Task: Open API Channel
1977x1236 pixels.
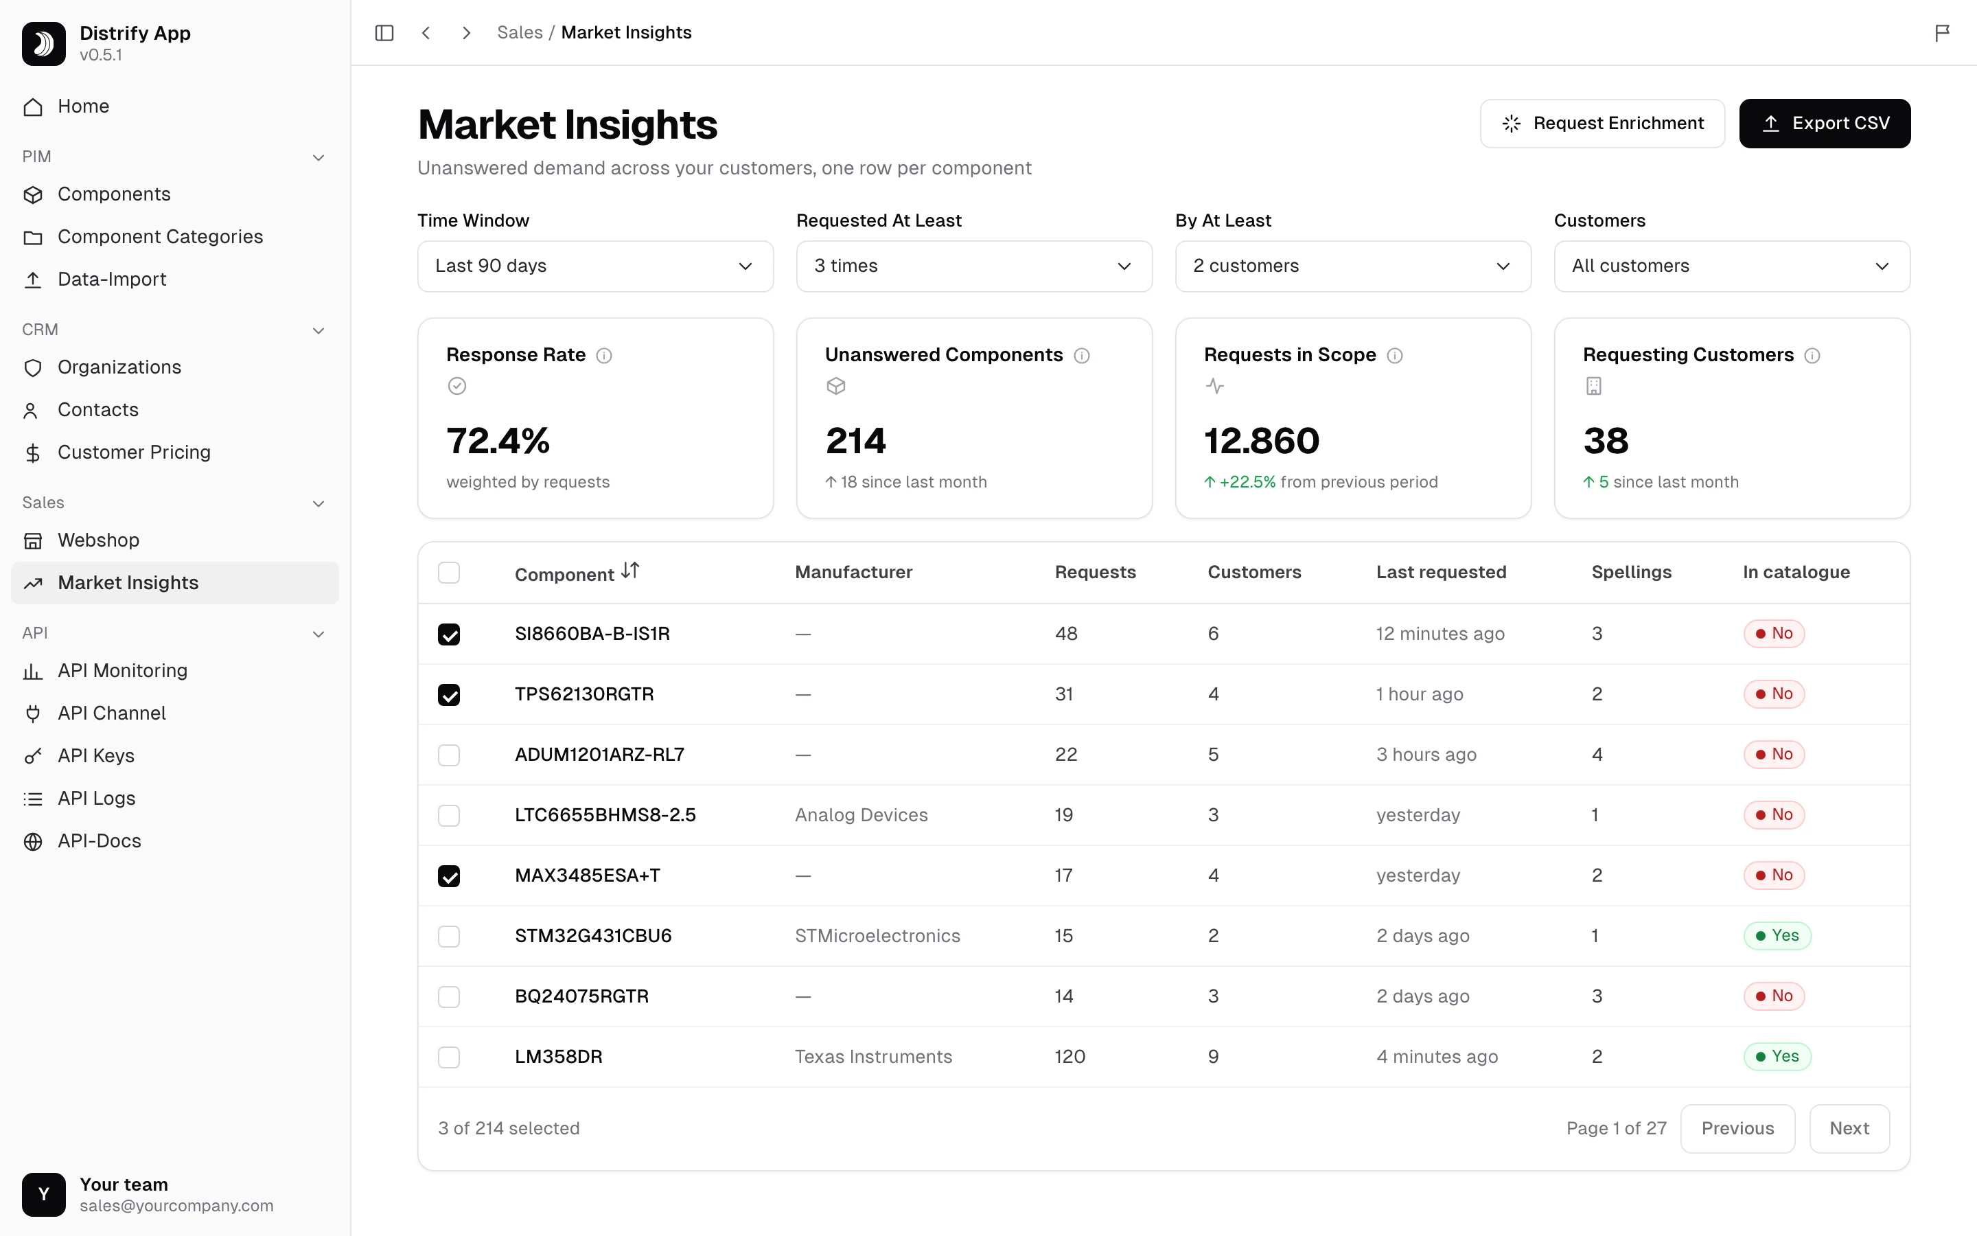Action: pyautogui.click(x=175, y=713)
